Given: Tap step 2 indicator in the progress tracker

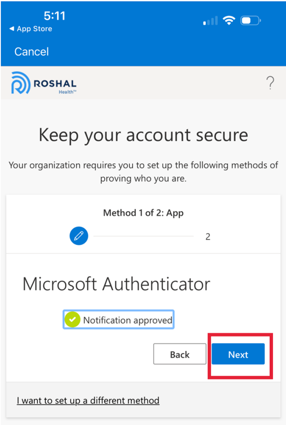Looking at the screenshot, I should tap(208, 236).
